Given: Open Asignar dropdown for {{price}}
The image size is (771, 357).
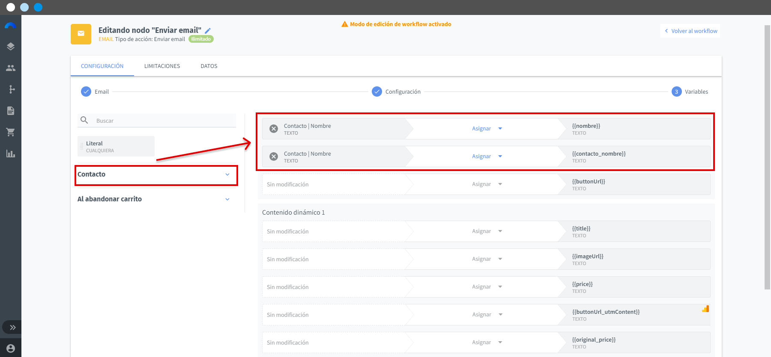Looking at the screenshot, I should [487, 287].
